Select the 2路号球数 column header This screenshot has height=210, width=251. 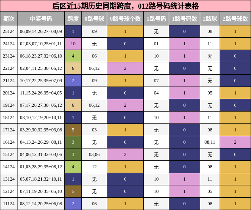(235, 18)
